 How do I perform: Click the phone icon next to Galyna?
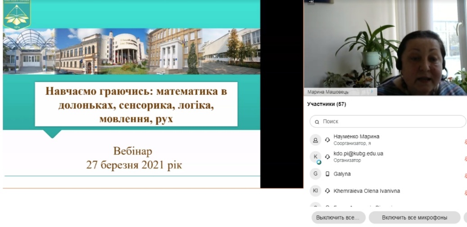[327, 174]
